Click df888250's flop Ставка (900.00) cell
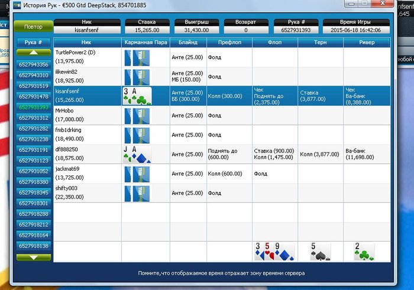 click(274, 151)
